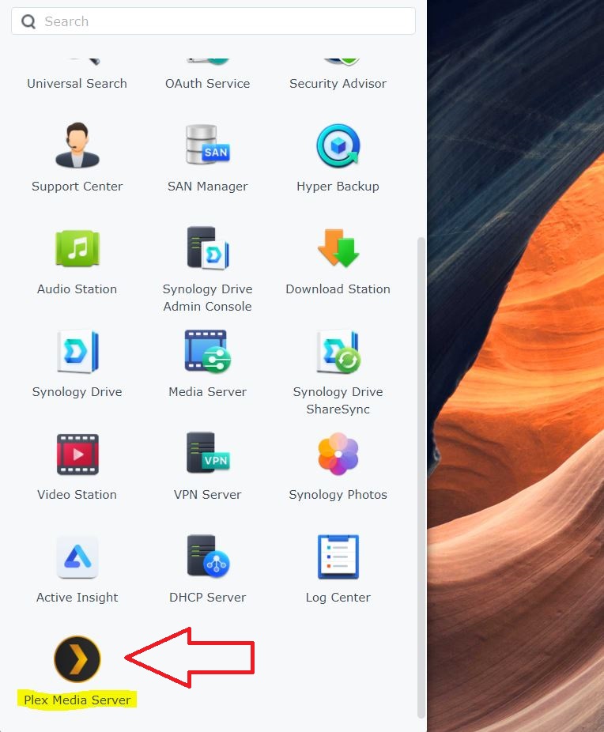This screenshot has height=732, width=604.
Task: Click the Universal Search label
Action: pos(77,84)
